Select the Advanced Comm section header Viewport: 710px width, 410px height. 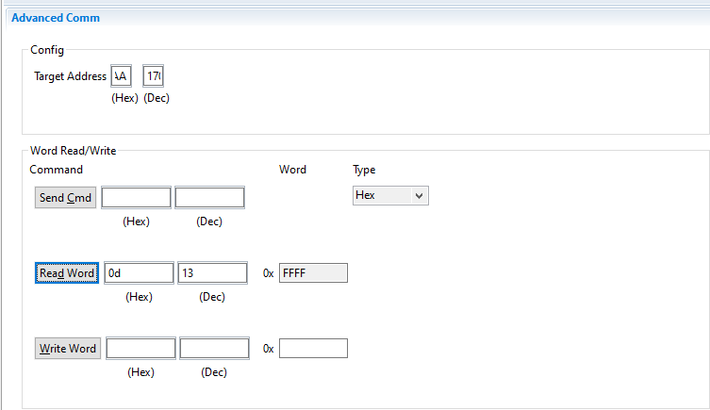click(56, 18)
